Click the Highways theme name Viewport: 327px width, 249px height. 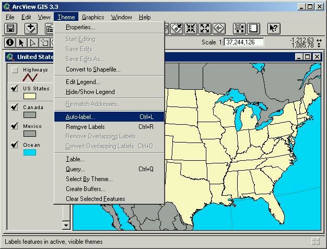point(36,70)
